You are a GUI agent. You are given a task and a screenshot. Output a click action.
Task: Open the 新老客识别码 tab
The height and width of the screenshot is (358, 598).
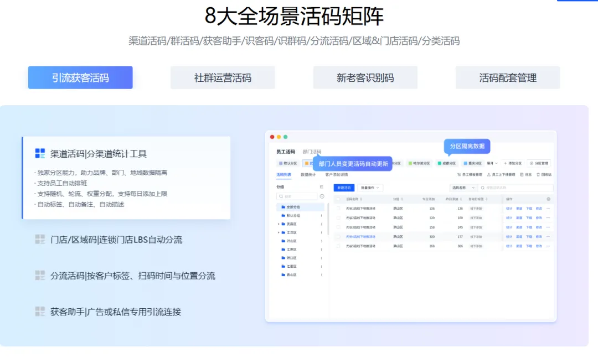pyautogui.click(x=365, y=77)
